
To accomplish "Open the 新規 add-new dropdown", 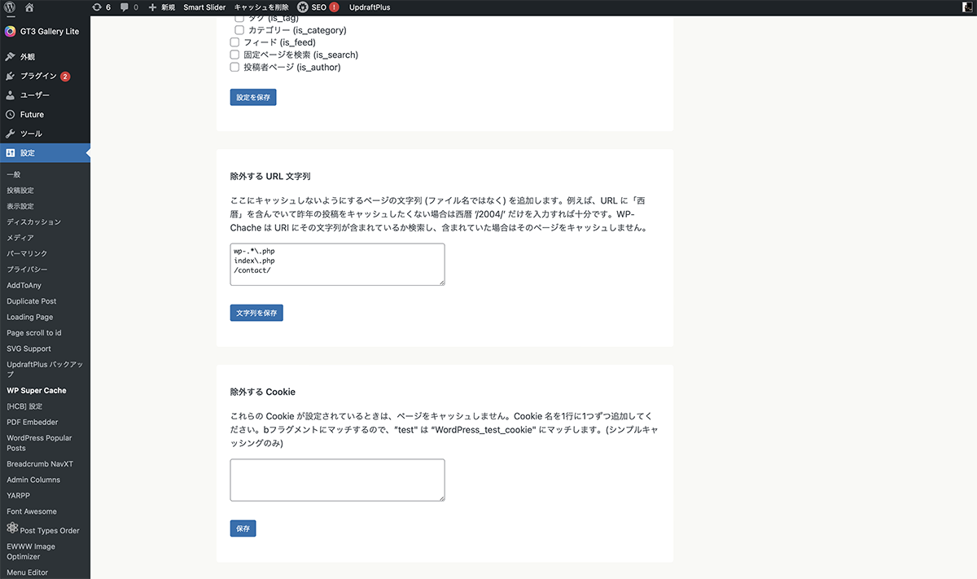I will (x=162, y=7).
